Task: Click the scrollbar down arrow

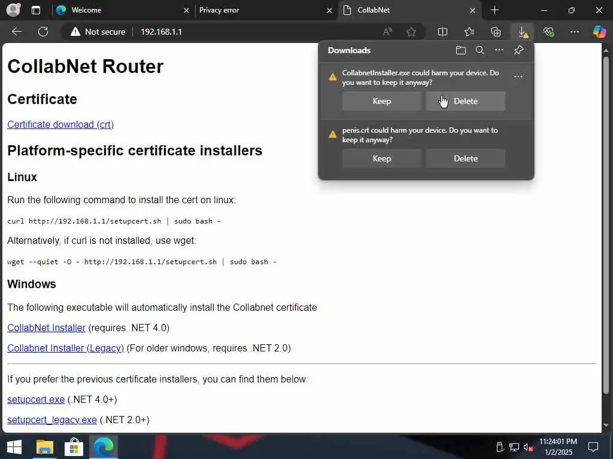Action: 606,425
